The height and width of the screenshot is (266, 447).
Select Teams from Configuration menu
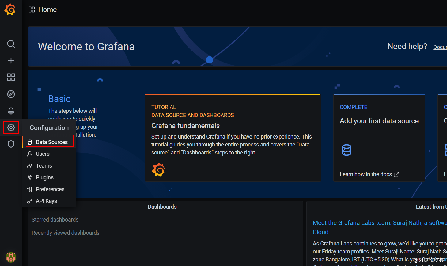49,166
